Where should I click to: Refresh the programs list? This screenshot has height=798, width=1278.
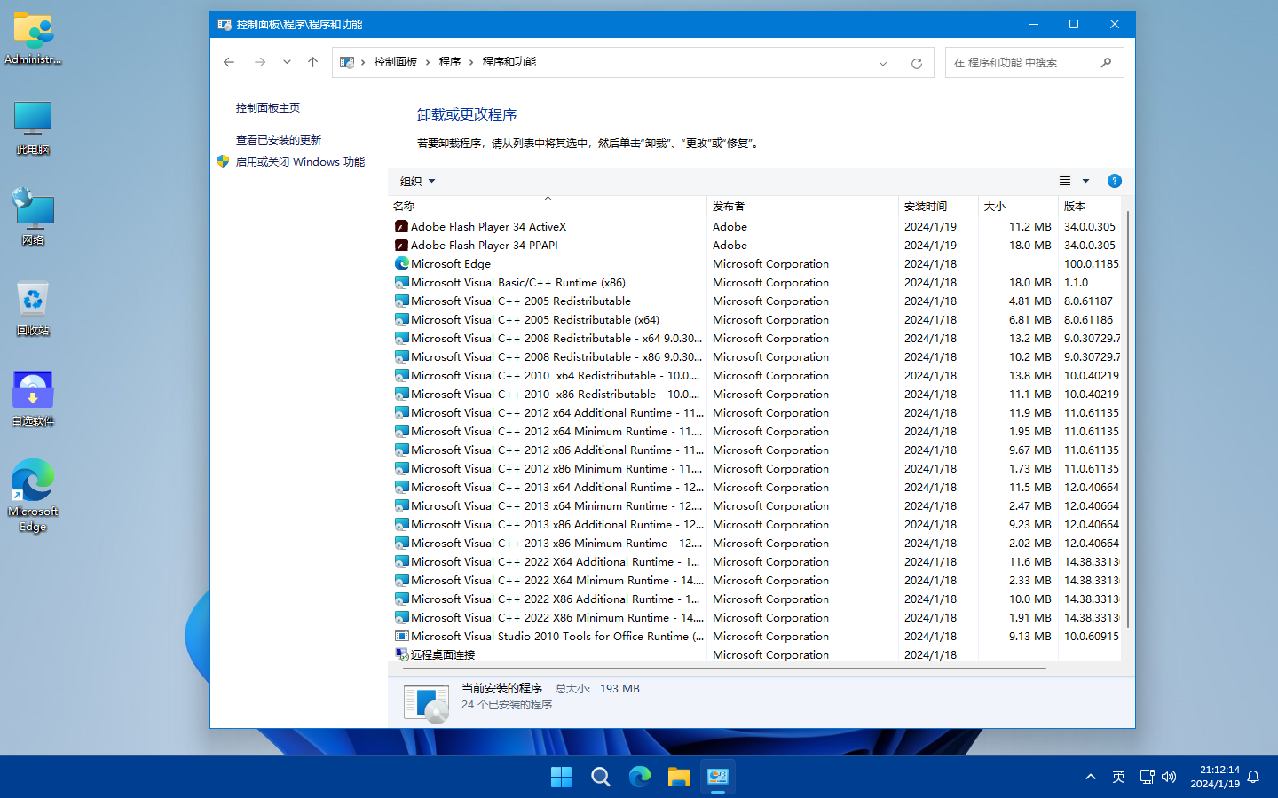click(917, 63)
